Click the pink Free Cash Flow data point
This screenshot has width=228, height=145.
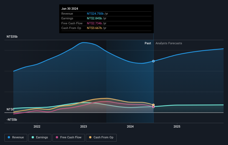[153, 107]
